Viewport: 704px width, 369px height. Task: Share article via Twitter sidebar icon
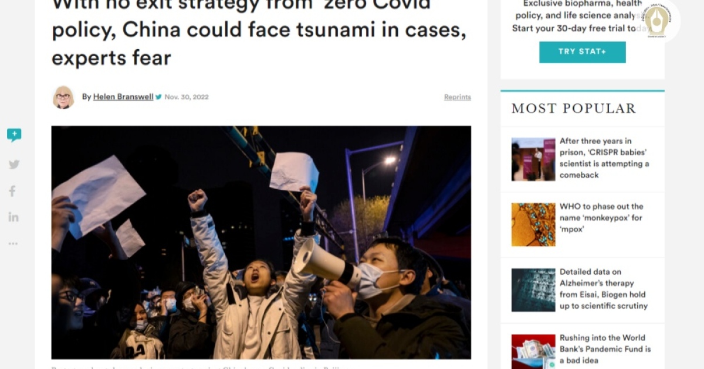tap(14, 165)
